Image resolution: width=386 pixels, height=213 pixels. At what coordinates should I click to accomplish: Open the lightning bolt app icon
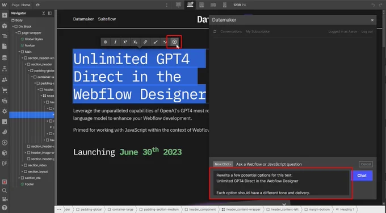coord(5,143)
